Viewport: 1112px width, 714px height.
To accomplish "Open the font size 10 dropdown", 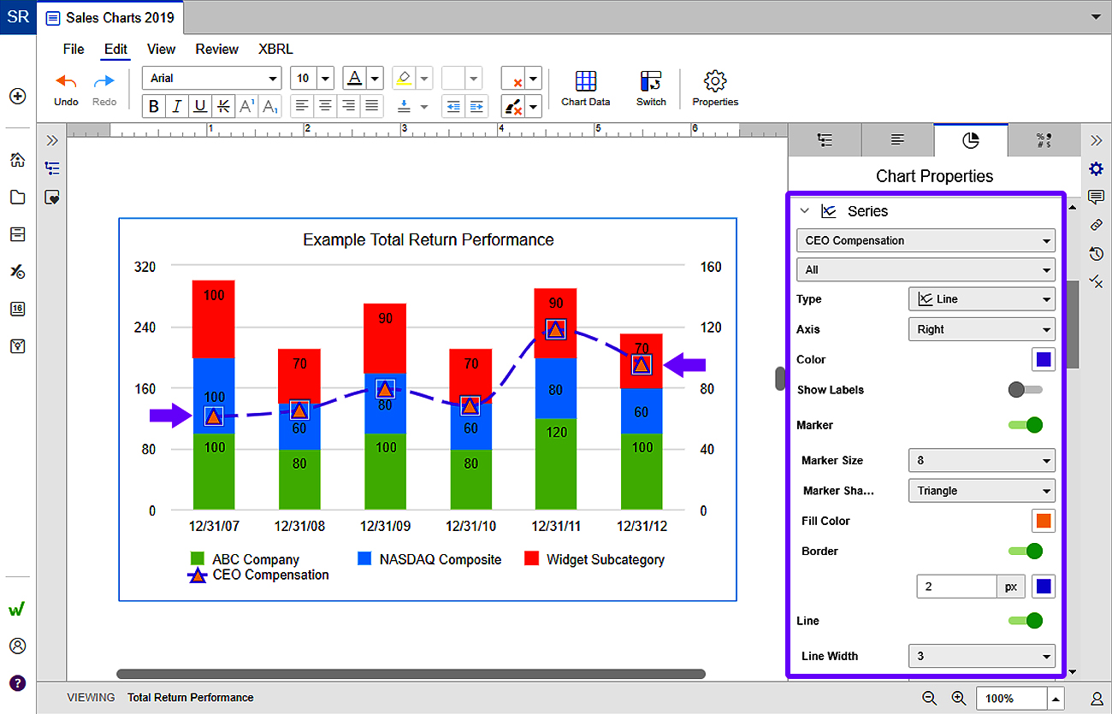I will 312,79.
